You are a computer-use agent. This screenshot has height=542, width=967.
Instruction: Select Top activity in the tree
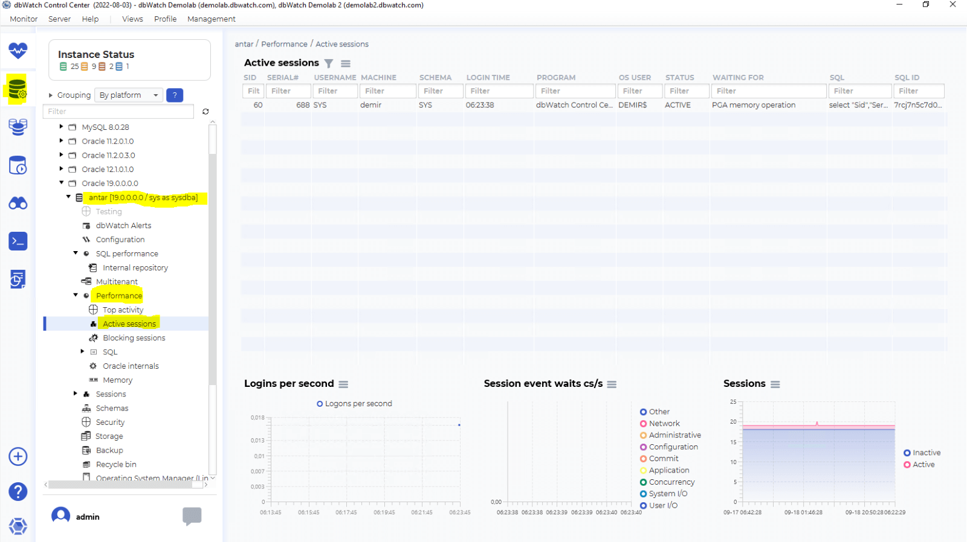point(123,310)
